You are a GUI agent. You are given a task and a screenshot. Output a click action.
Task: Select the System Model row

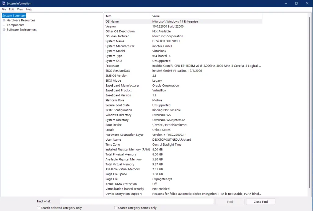183,51
